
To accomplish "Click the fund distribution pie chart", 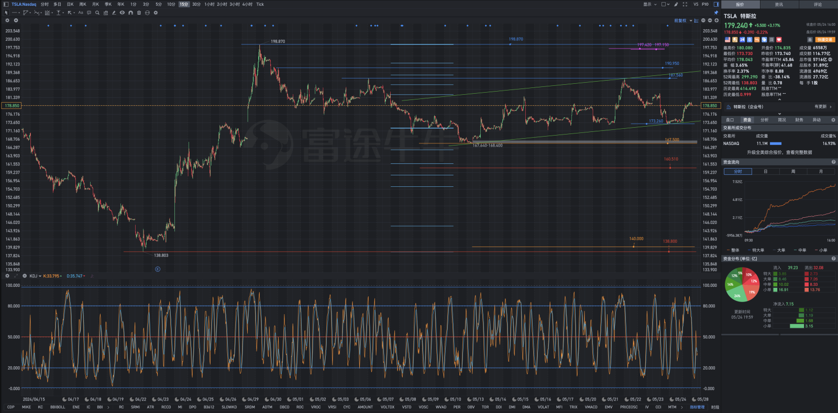I will click(742, 284).
